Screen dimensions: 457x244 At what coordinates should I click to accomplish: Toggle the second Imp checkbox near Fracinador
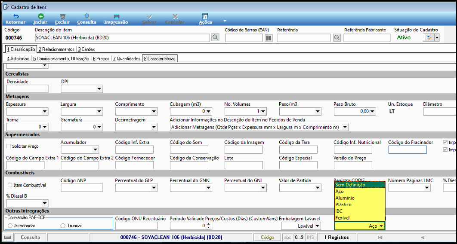(445, 149)
